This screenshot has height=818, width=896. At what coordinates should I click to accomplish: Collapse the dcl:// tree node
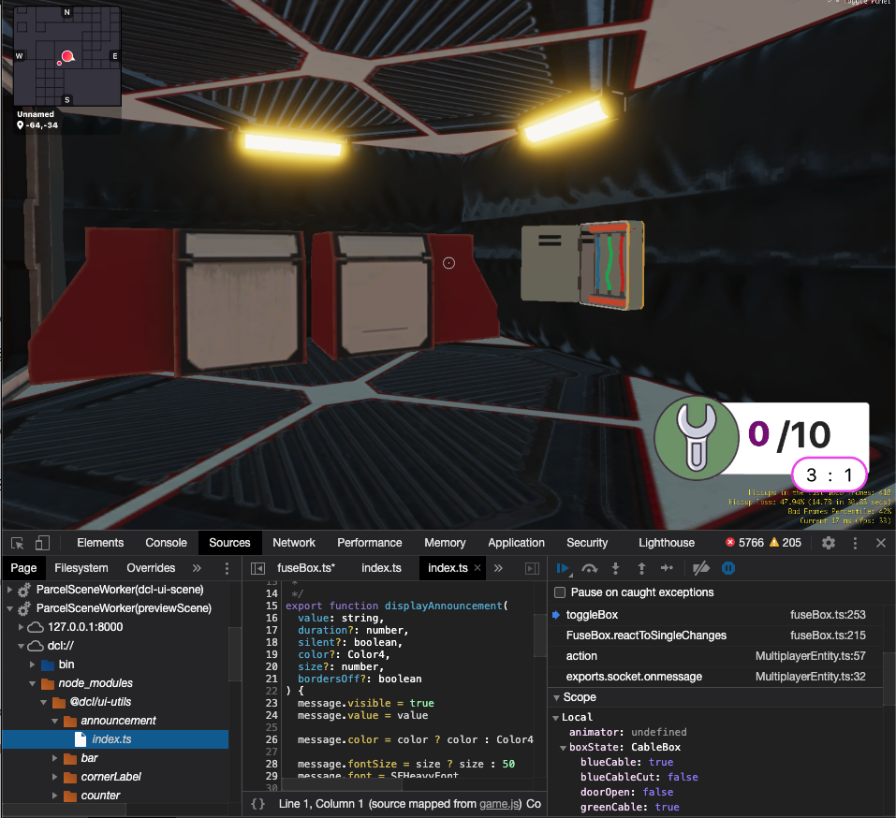[x=21, y=646]
